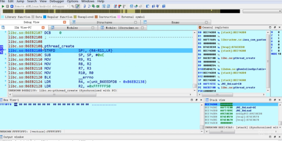The image size is (282, 141).
Task: Click the Regular function color swatch
Action: 45,17
